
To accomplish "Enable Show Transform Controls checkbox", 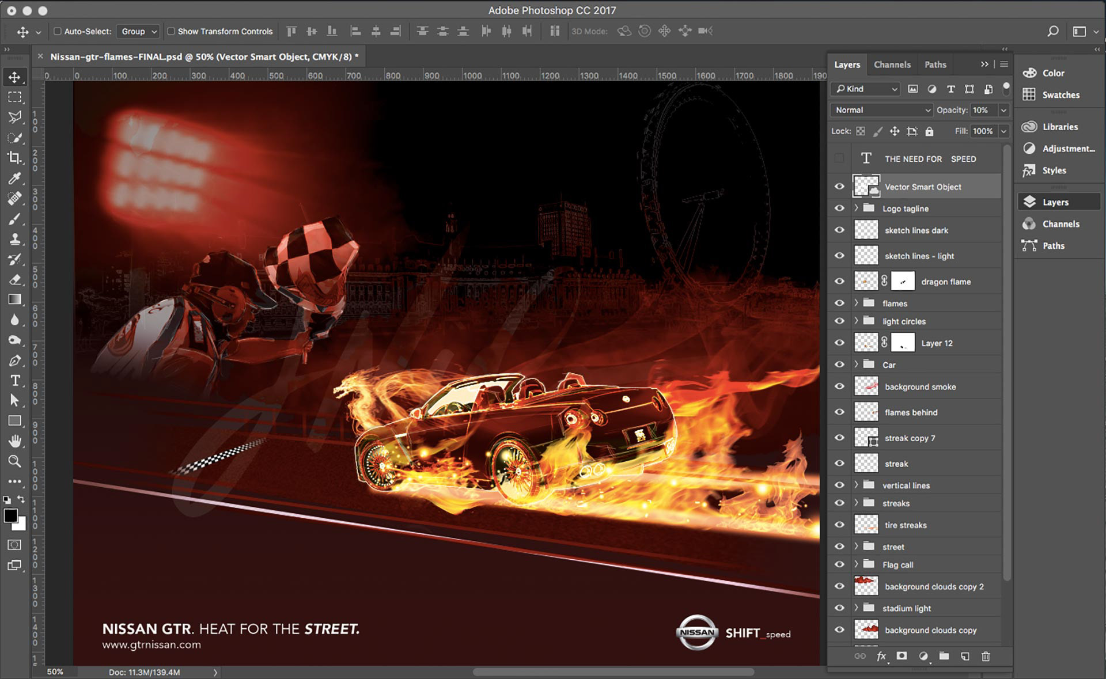I will click(171, 31).
